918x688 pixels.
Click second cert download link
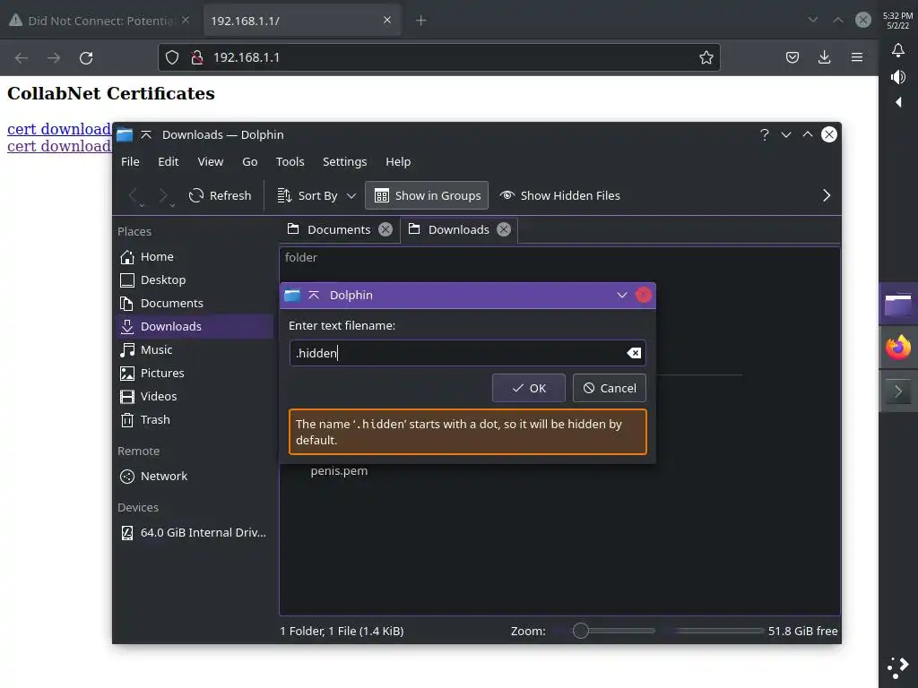58,146
